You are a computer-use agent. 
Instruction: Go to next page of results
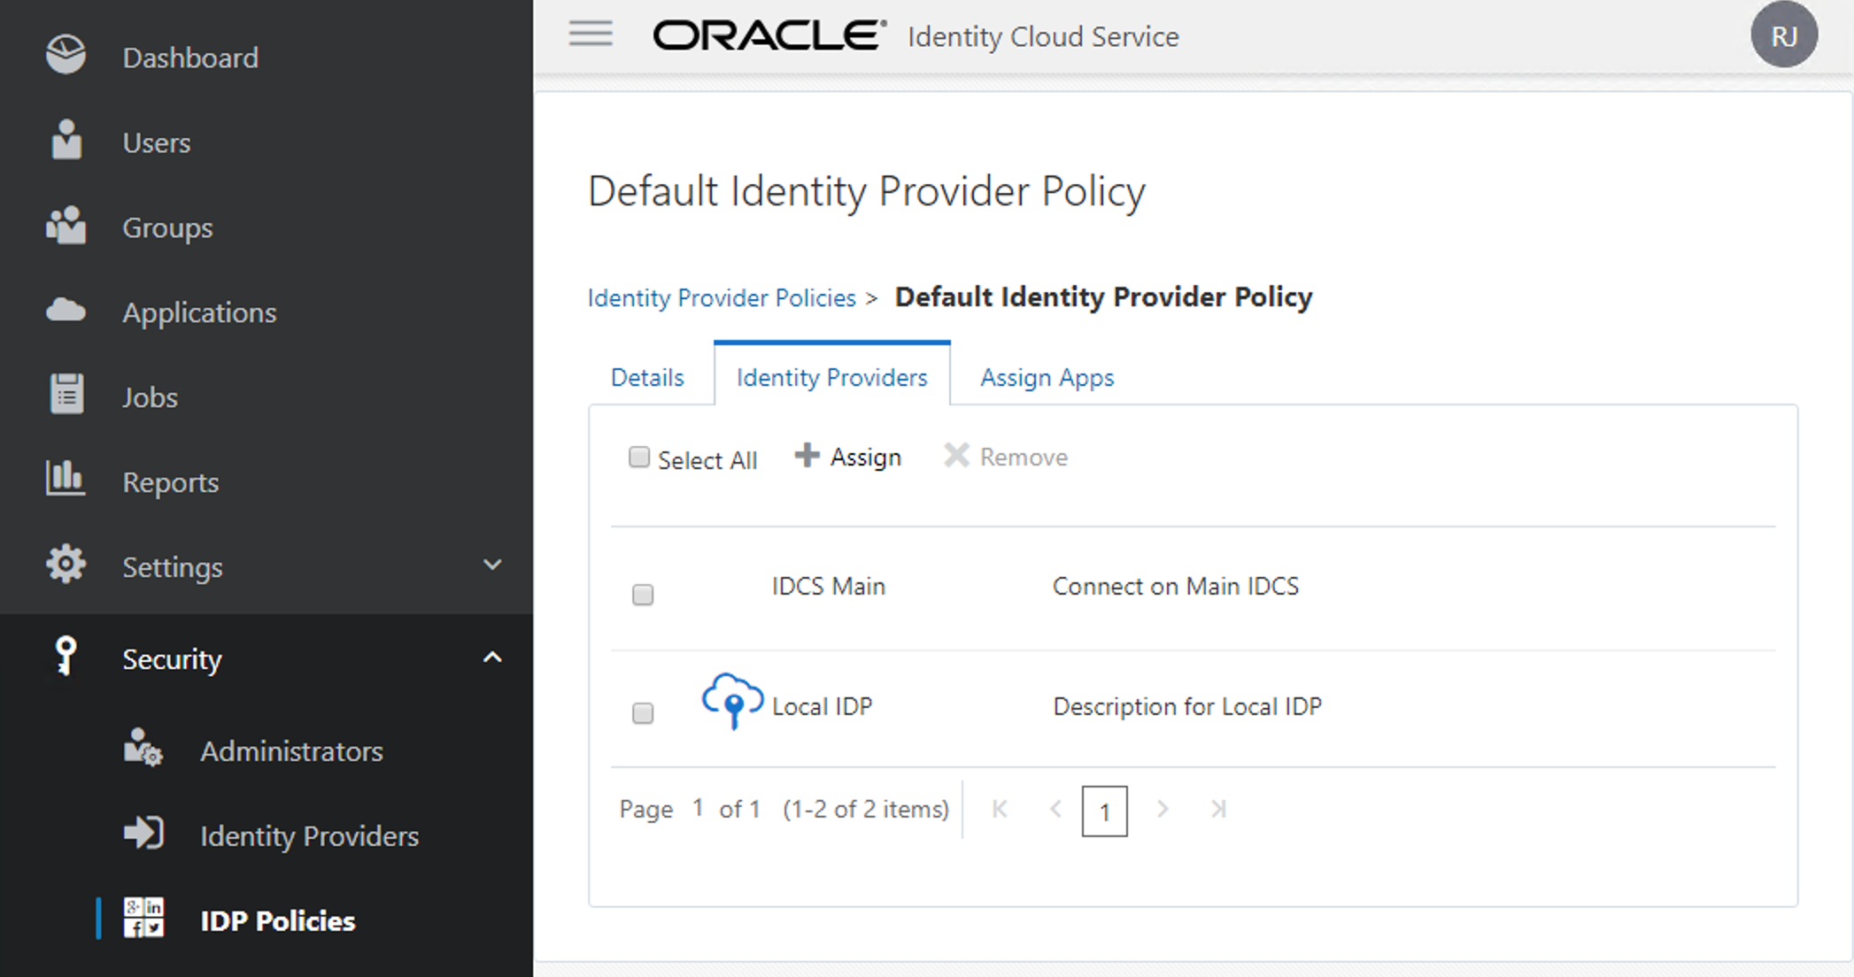[x=1163, y=809]
